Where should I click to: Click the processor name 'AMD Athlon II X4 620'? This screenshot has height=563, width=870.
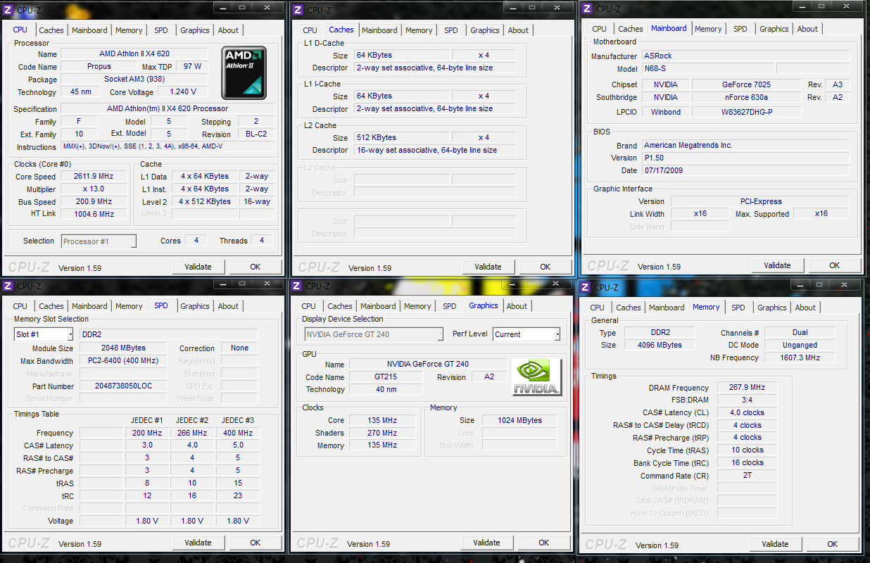pyautogui.click(x=134, y=53)
